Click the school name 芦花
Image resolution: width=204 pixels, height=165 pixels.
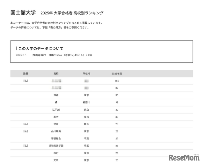56,95
